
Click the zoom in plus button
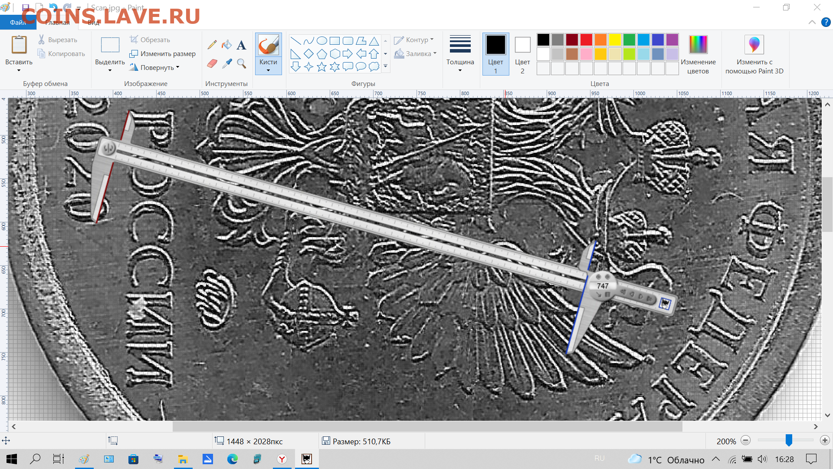(x=825, y=440)
